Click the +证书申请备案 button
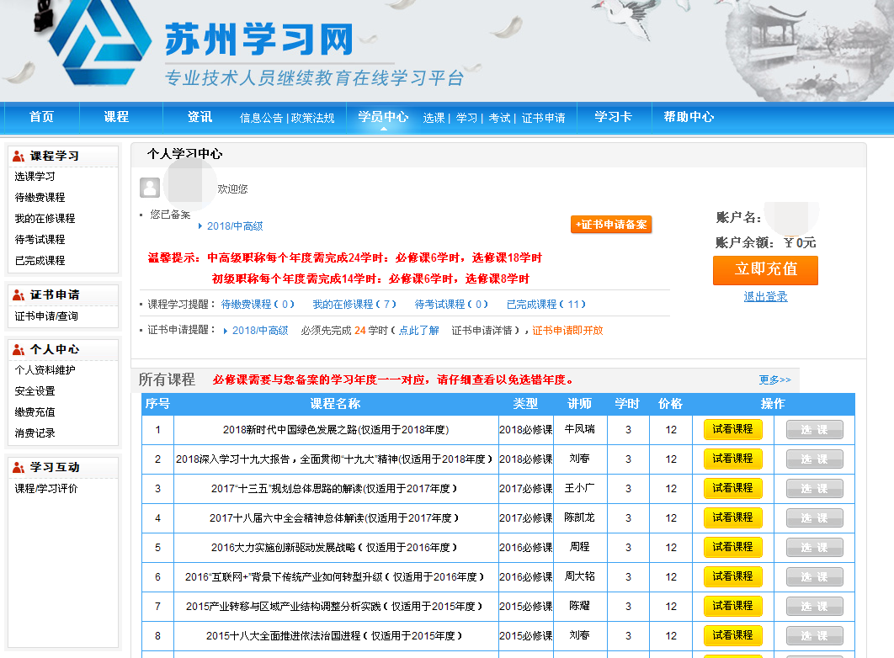The width and height of the screenshot is (894, 658). 611,225
